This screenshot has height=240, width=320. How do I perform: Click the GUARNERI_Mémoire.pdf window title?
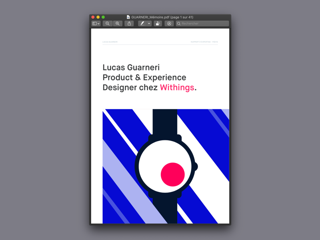pos(162,17)
